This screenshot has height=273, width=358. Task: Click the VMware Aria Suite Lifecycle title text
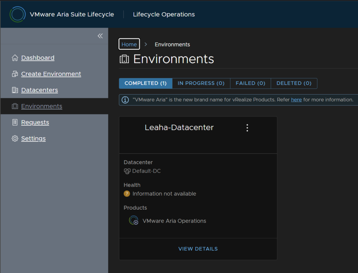(72, 14)
